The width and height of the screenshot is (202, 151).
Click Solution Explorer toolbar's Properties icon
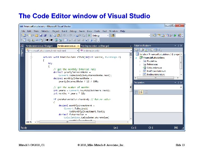137,50
